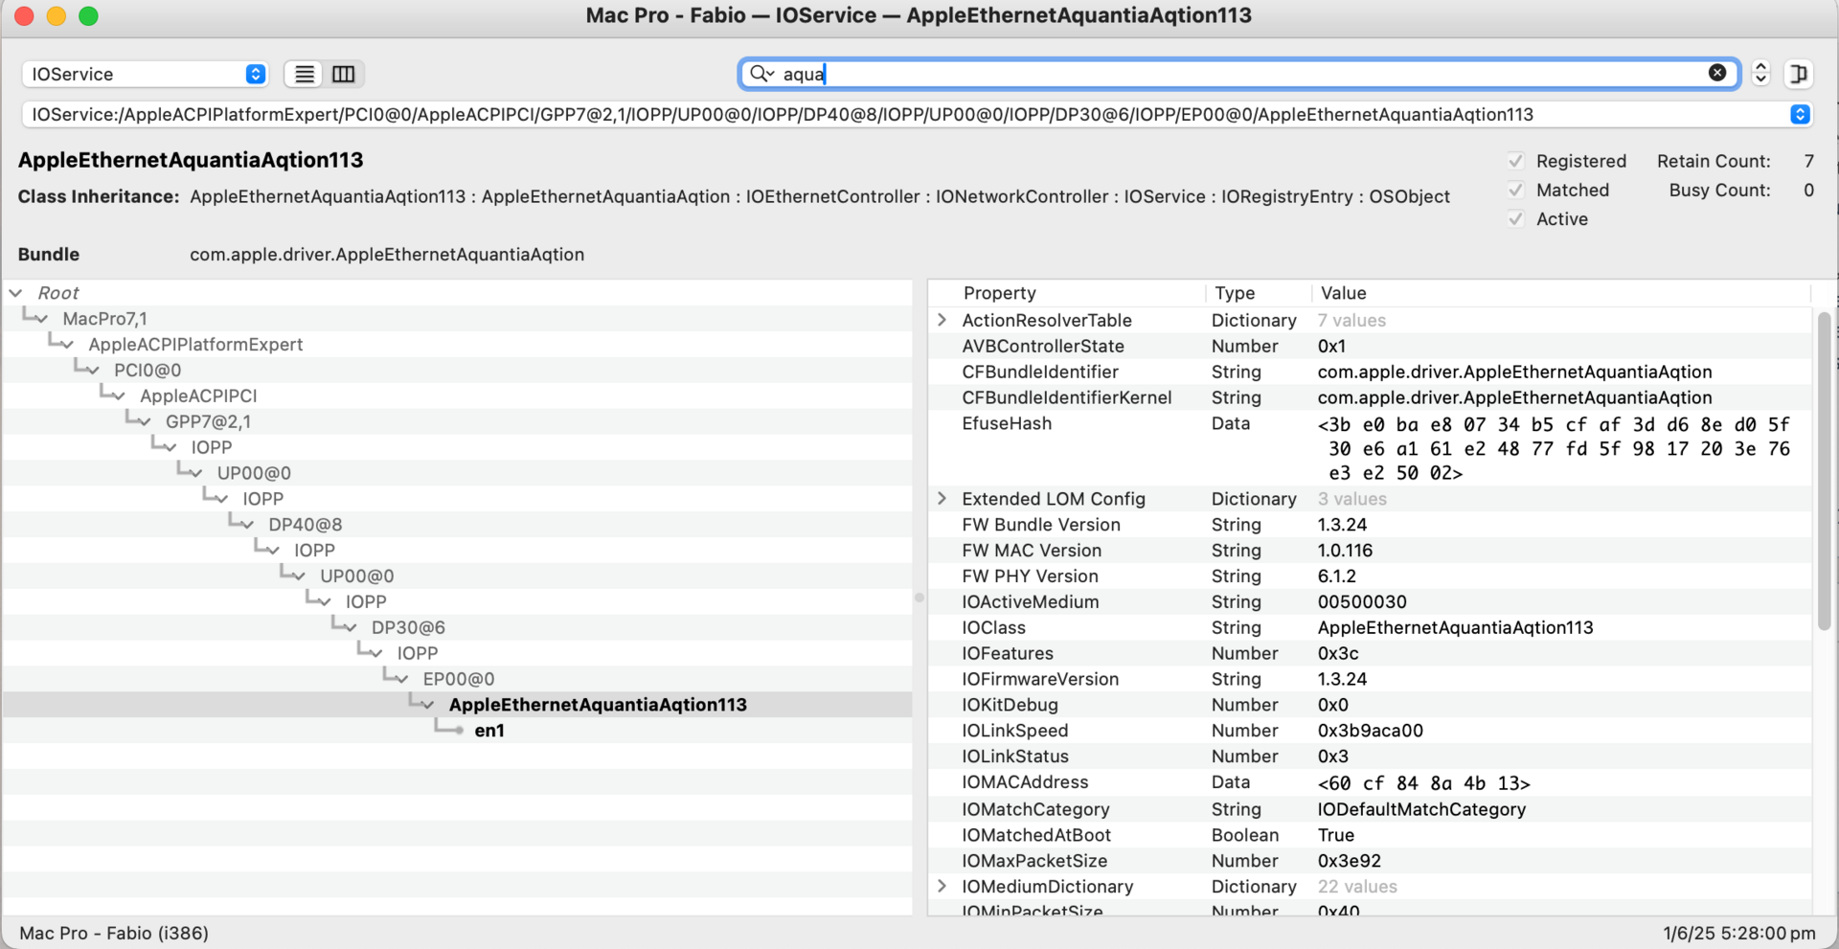
Task: Open the path bar dropdown arrows
Action: 1800,115
